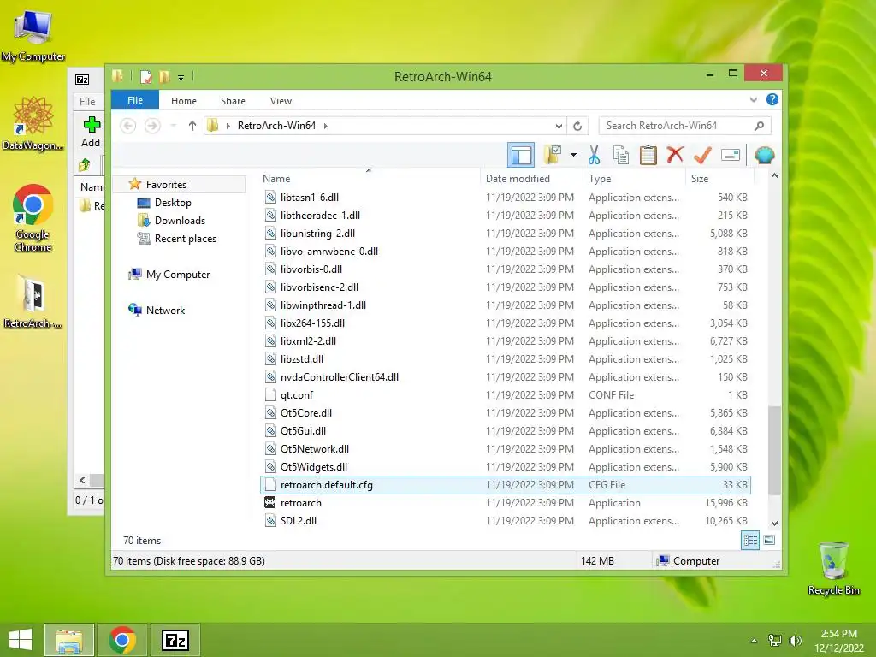Viewport: 876px width, 657px height.
Task: Go Forward using navigation arrow
Action: 152,126
